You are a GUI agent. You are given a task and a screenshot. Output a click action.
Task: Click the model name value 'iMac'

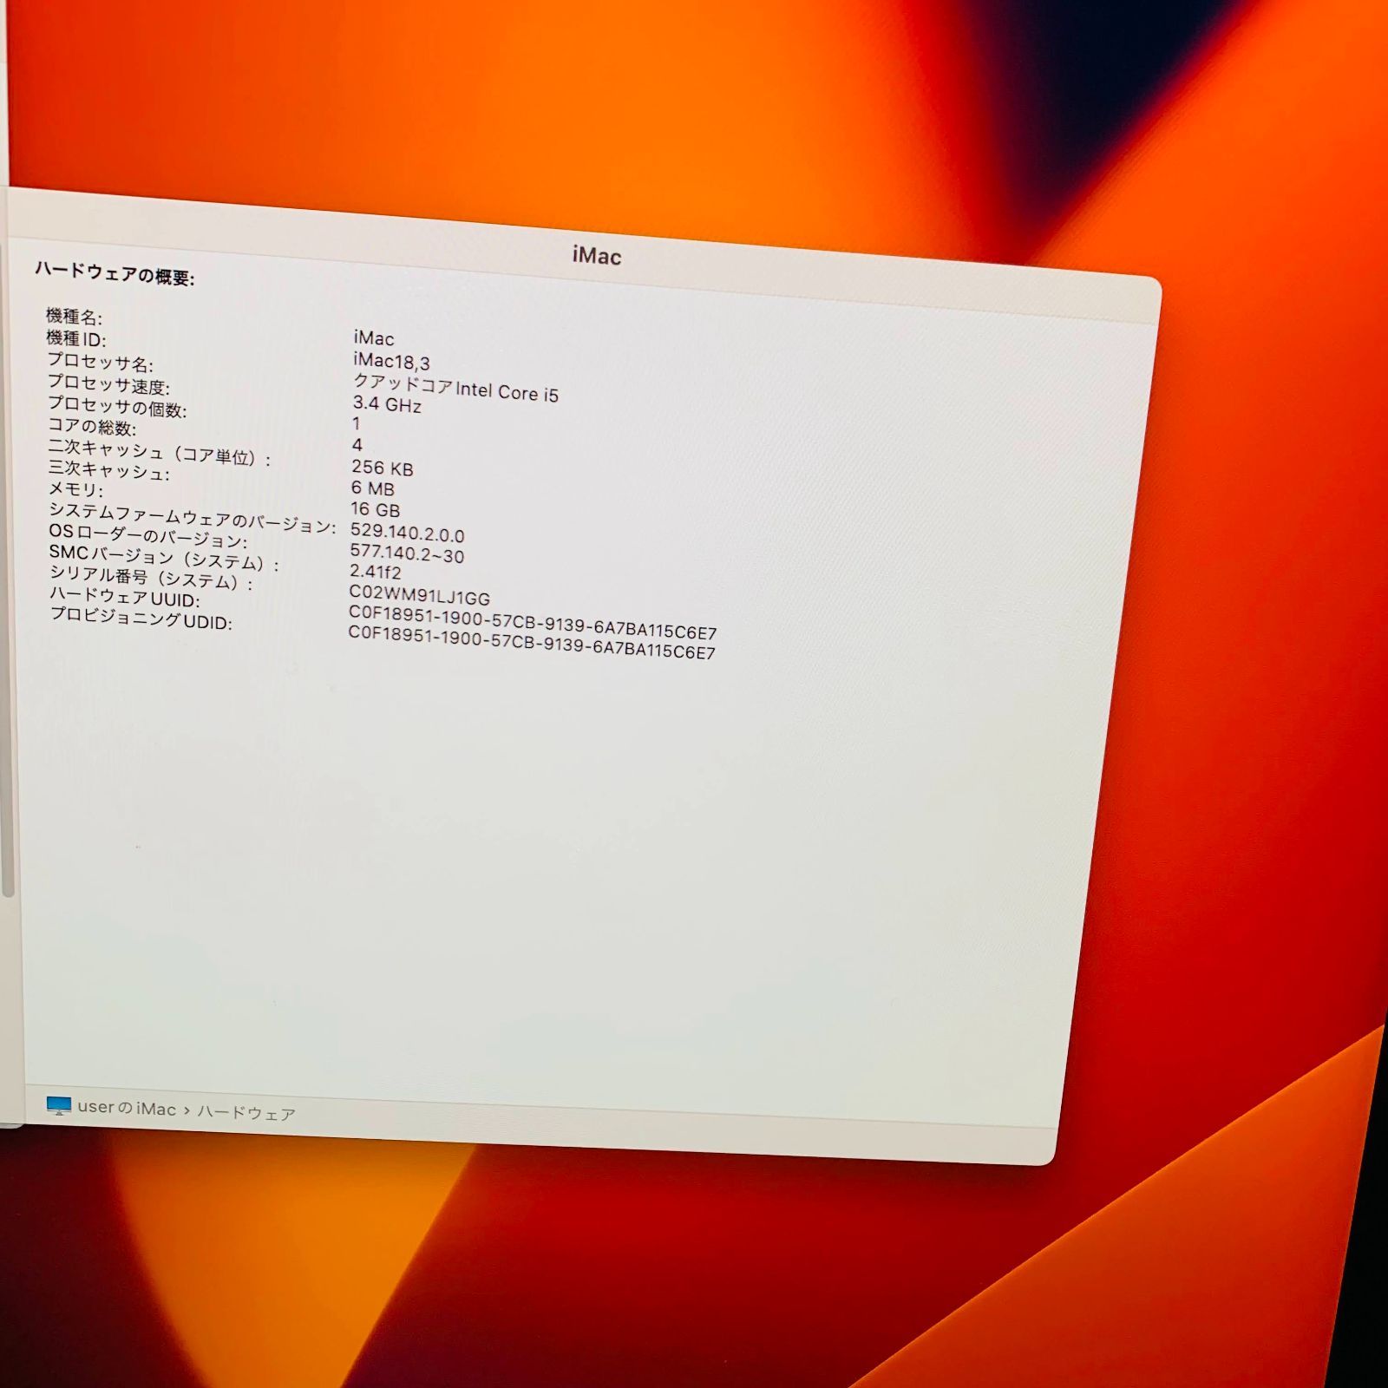pos(374,338)
